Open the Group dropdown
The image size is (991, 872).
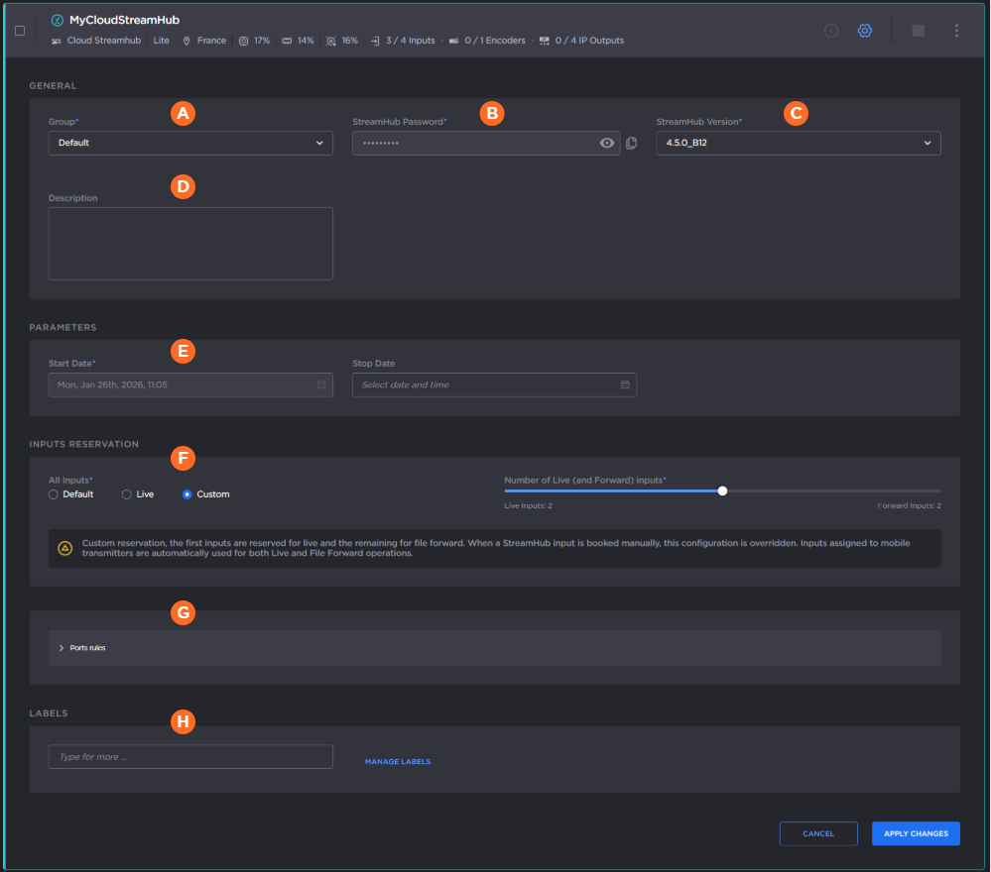[190, 143]
